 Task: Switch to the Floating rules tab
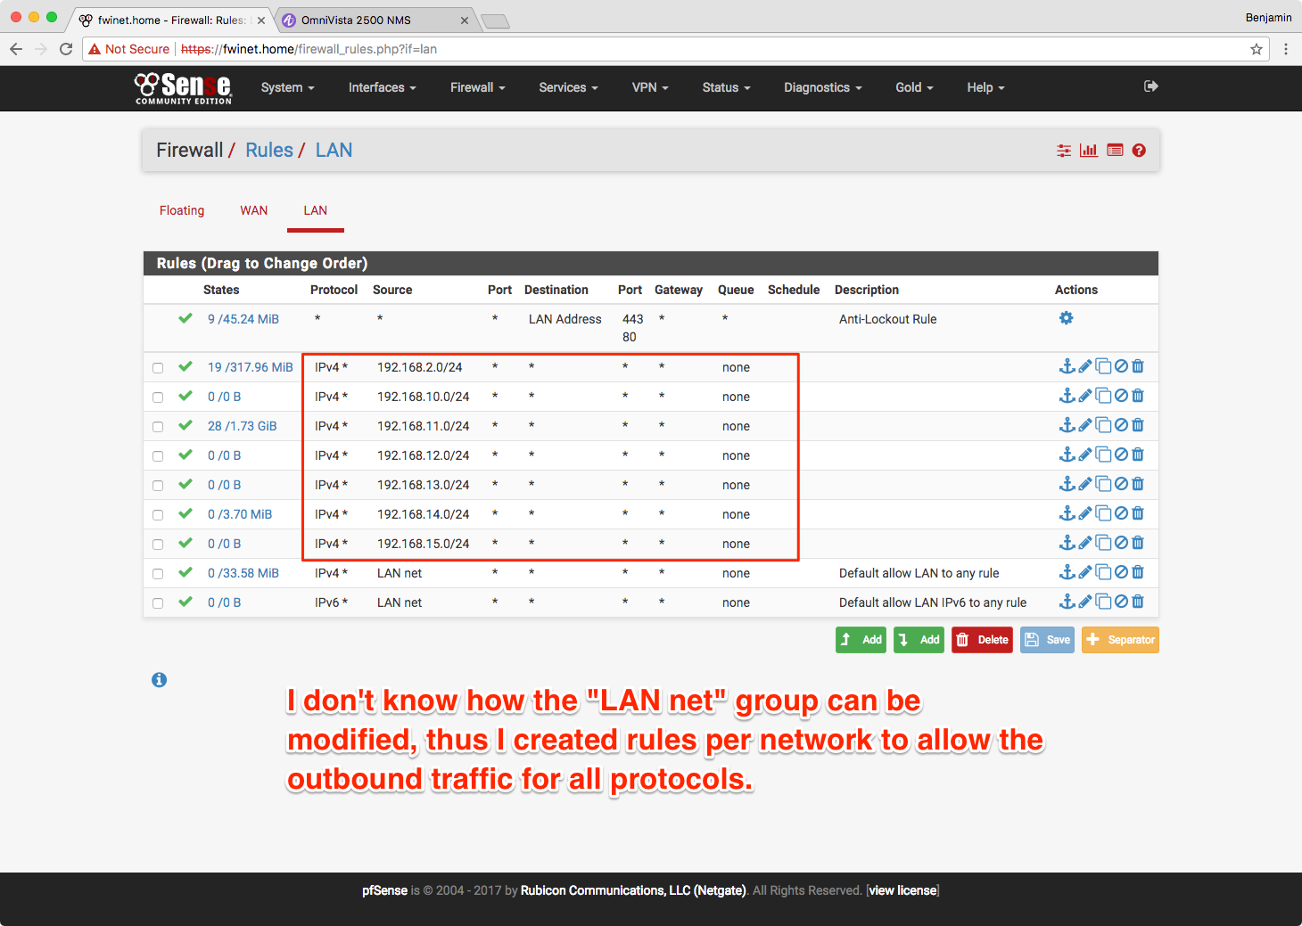[182, 210]
